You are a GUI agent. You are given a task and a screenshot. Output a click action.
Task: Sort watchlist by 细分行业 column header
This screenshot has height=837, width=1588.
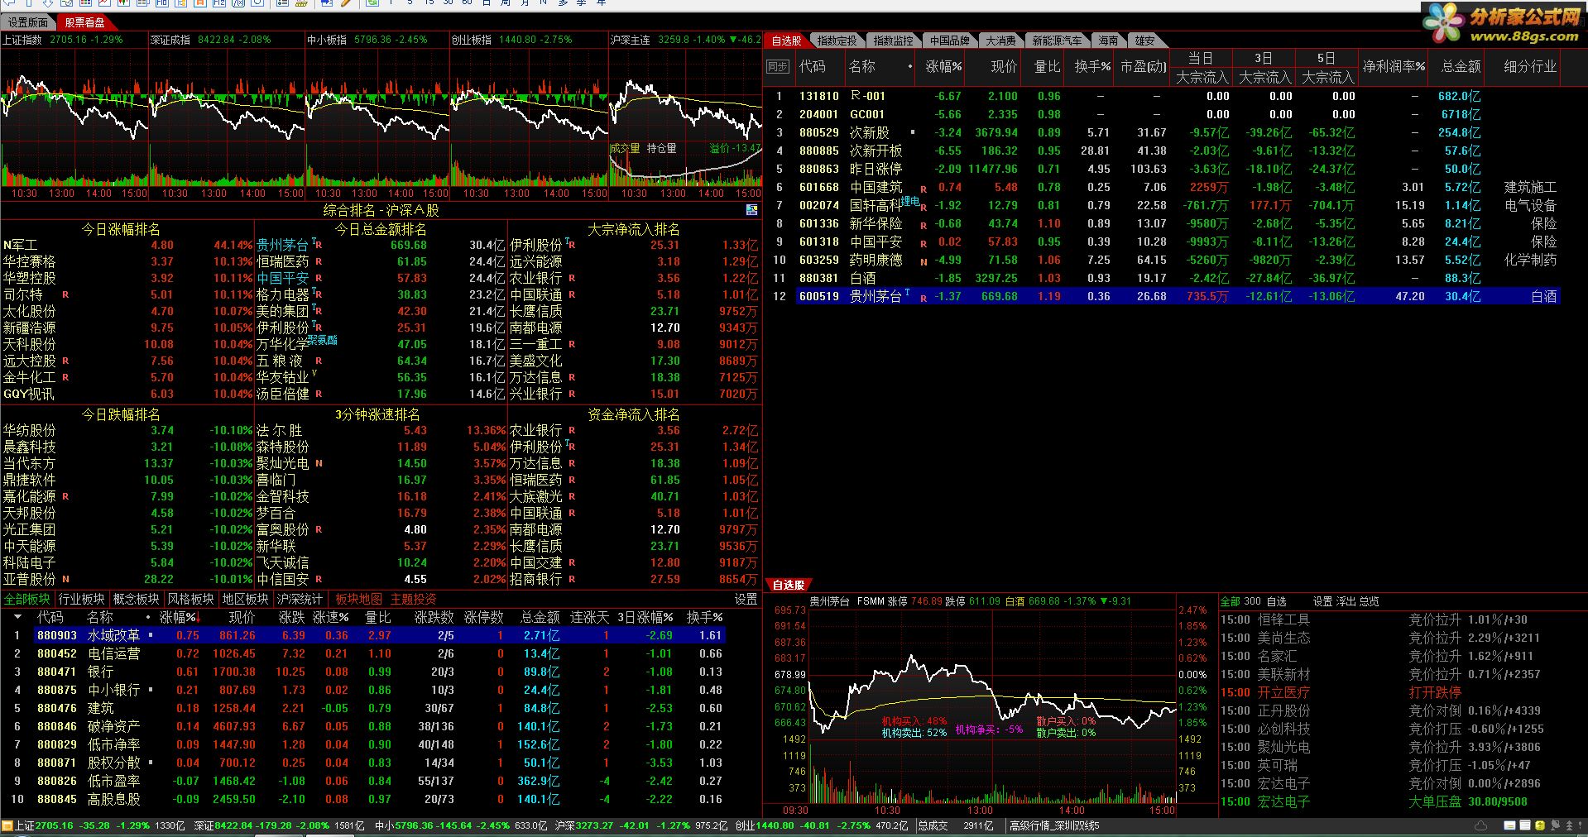coord(1530,66)
